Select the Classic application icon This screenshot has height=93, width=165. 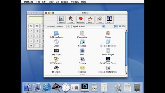(x=108, y=33)
